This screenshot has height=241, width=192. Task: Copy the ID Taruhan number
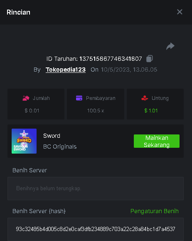click(150, 59)
